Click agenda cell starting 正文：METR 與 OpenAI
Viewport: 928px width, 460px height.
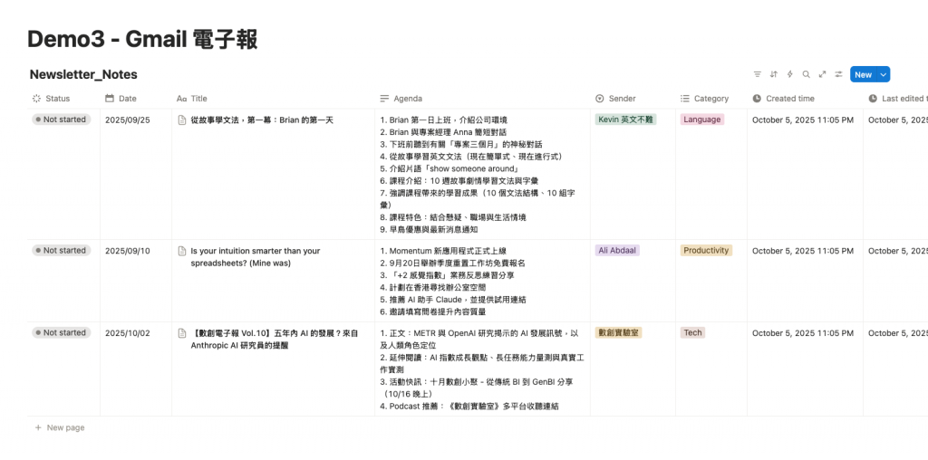(x=482, y=369)
